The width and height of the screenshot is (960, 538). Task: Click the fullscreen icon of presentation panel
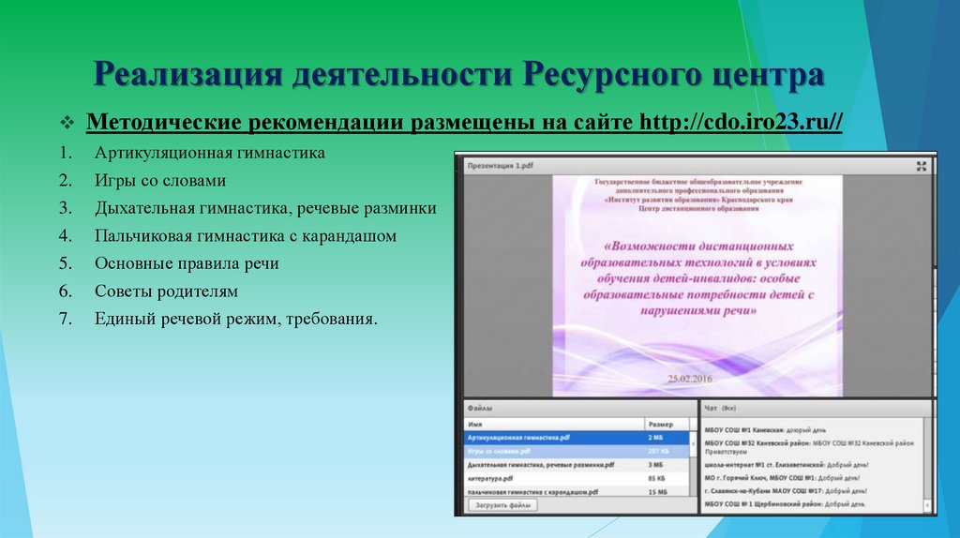[x=922, y=165]
